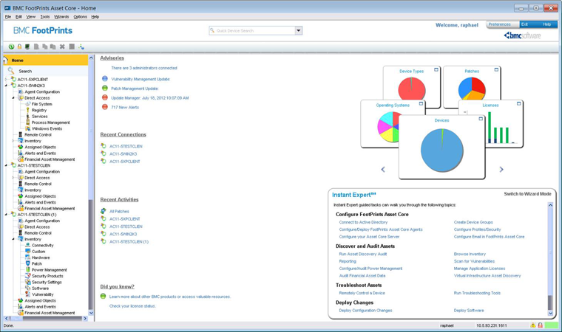Image resolution: width=562 pixels, height=332 pixels.
Task: Select Security Settings inventory node
Action: pos(47,282)
